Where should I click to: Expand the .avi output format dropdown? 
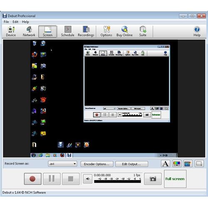62,164
